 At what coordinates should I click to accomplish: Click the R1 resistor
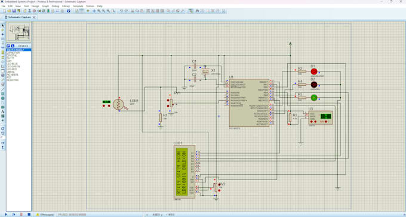[160, 117]
